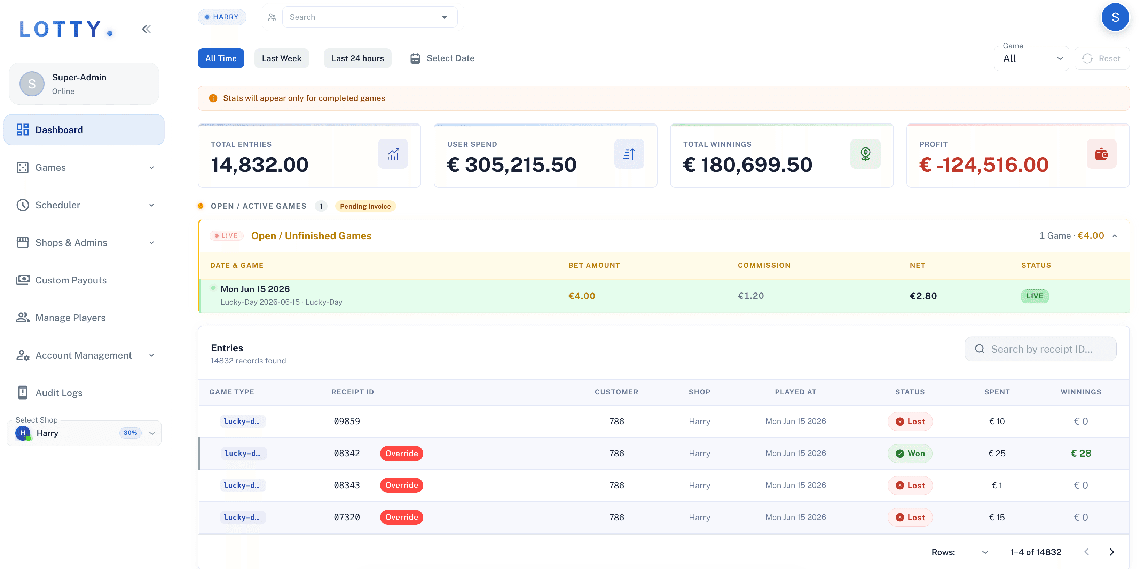Collapse the Open / Unfinished Games panel

[x=1114, y=236]
